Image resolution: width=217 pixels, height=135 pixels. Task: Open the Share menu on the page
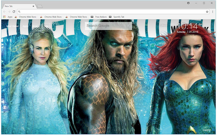[x=35, y=26]
